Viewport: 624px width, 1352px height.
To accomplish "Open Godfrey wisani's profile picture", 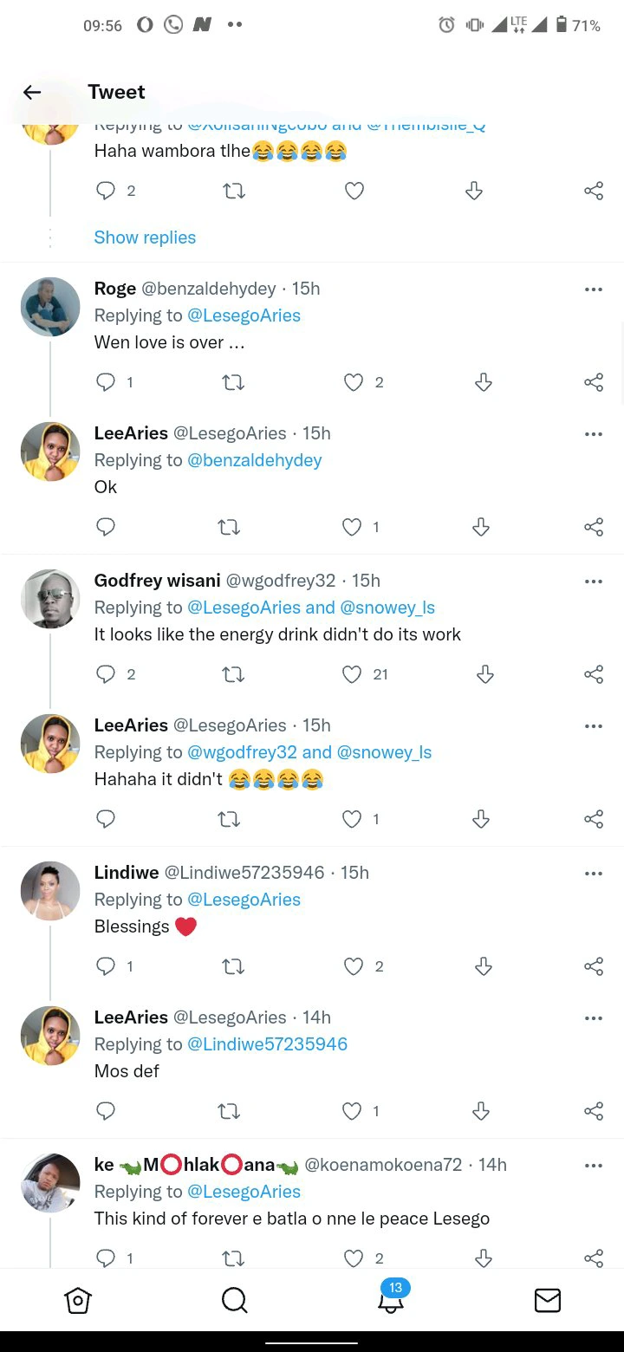I will point(50,599).
